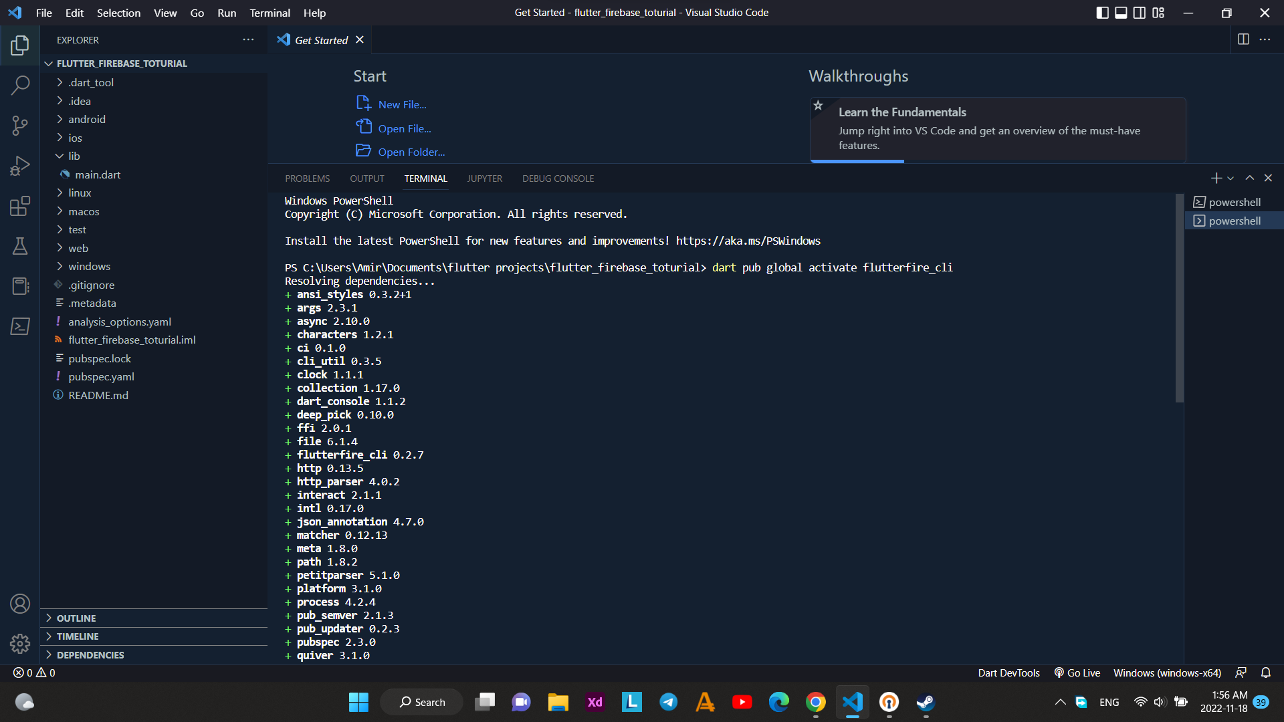Split the editor to the right
This screenshot has width=1284, height=722.
coord(1243,40)
